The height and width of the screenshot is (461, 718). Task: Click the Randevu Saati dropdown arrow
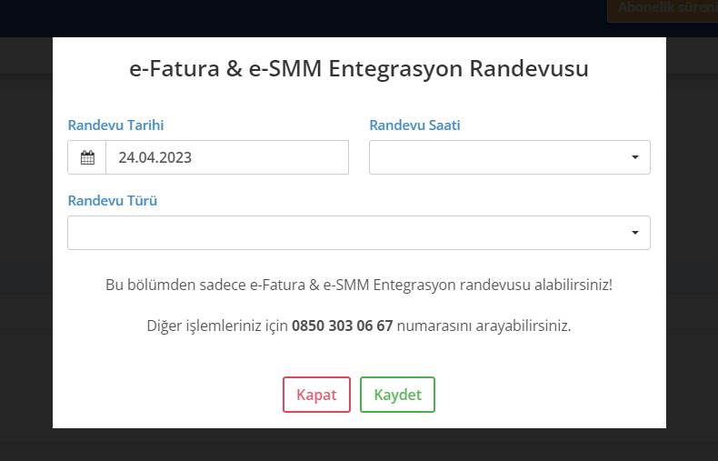[635, 157]
